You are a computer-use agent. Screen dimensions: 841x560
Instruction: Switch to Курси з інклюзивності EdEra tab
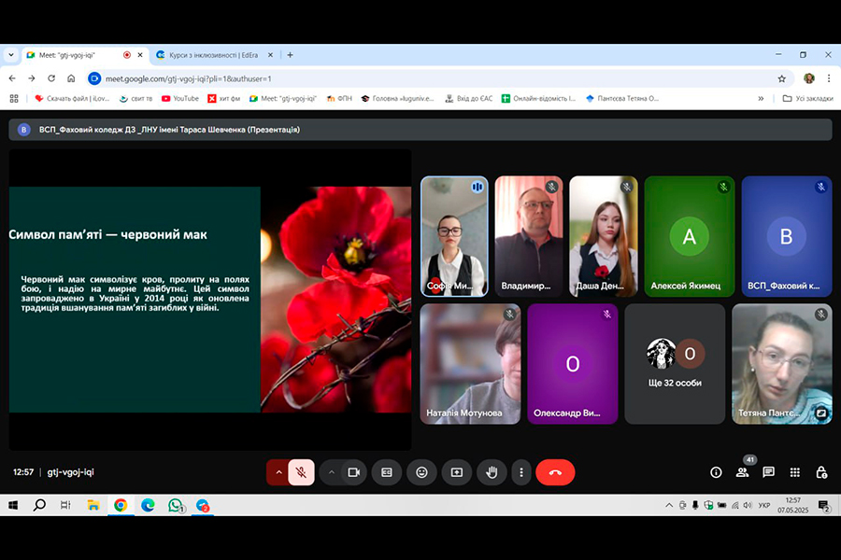213,55
